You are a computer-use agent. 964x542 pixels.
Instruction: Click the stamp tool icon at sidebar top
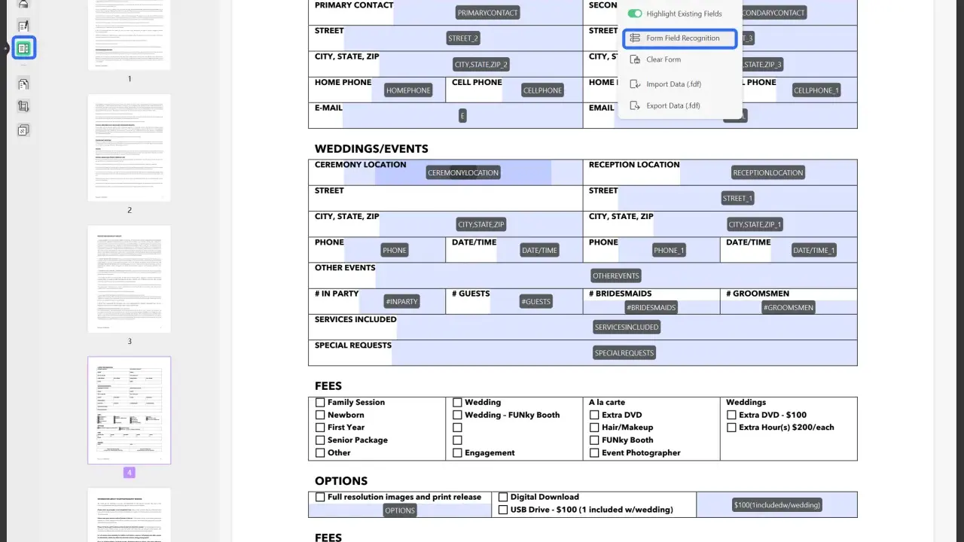23,4
